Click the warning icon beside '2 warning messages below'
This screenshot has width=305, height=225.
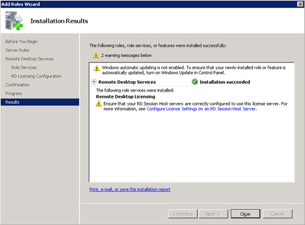[96, 55]
